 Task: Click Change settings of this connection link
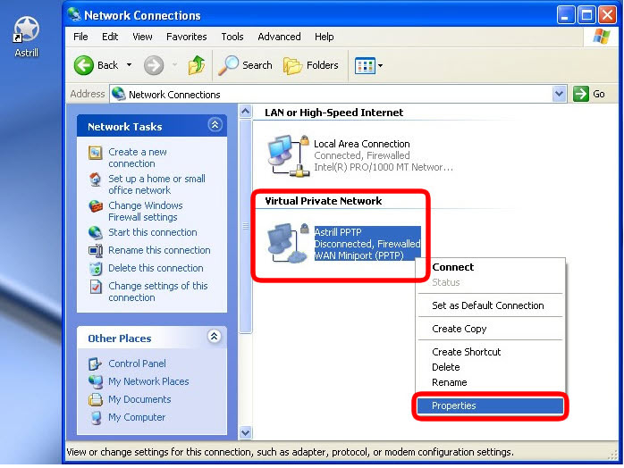[158, 291]
